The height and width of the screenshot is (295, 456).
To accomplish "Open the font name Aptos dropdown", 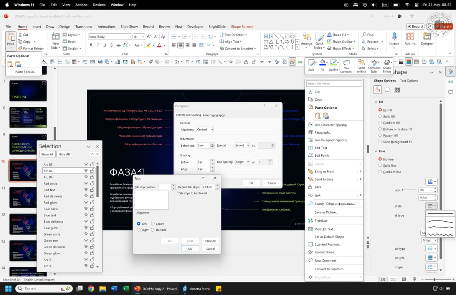I will (x=130, y=37).
